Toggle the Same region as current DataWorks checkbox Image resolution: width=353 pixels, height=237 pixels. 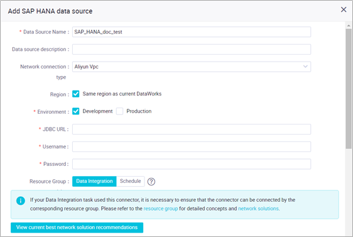[75, 94]
